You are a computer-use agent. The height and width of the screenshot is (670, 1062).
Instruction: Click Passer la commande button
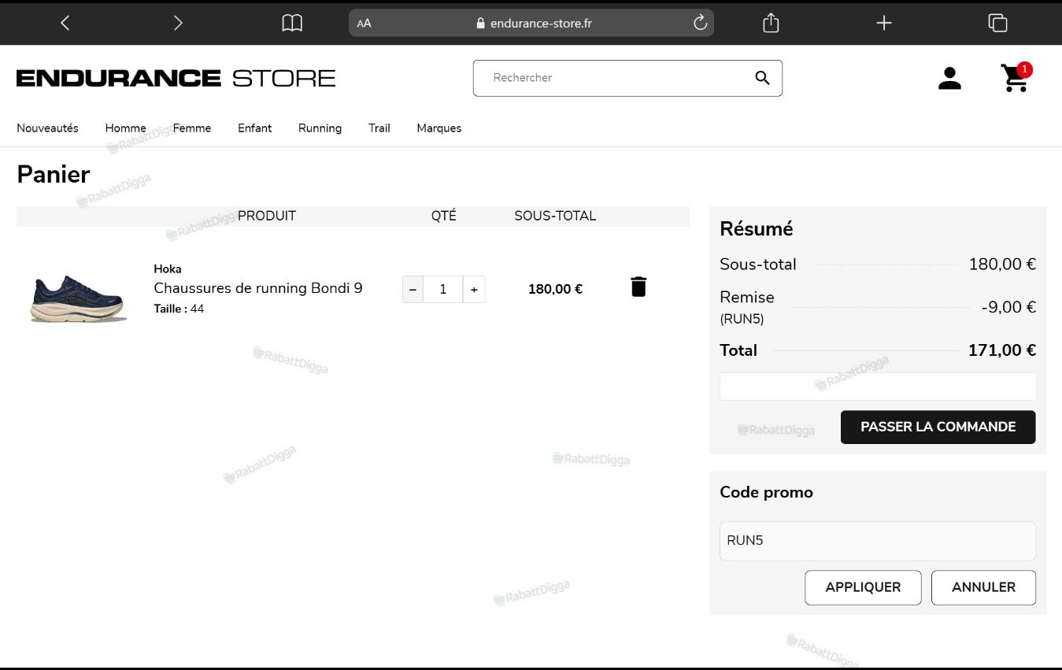[x=938, y=427]
